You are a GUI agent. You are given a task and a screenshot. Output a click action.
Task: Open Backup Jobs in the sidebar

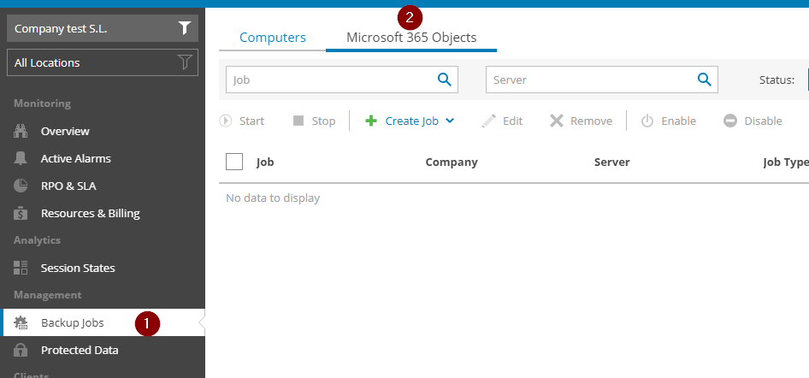[73, 323]
